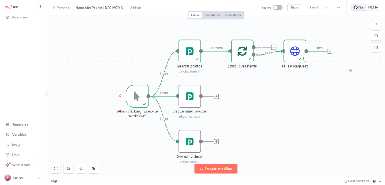
Task: Click the fit-to-view zoom icon
Action: (56, 169)
